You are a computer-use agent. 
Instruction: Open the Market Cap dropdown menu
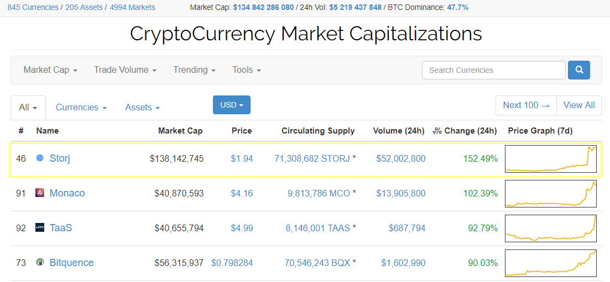pyautogui.click(x=50, y=70)
